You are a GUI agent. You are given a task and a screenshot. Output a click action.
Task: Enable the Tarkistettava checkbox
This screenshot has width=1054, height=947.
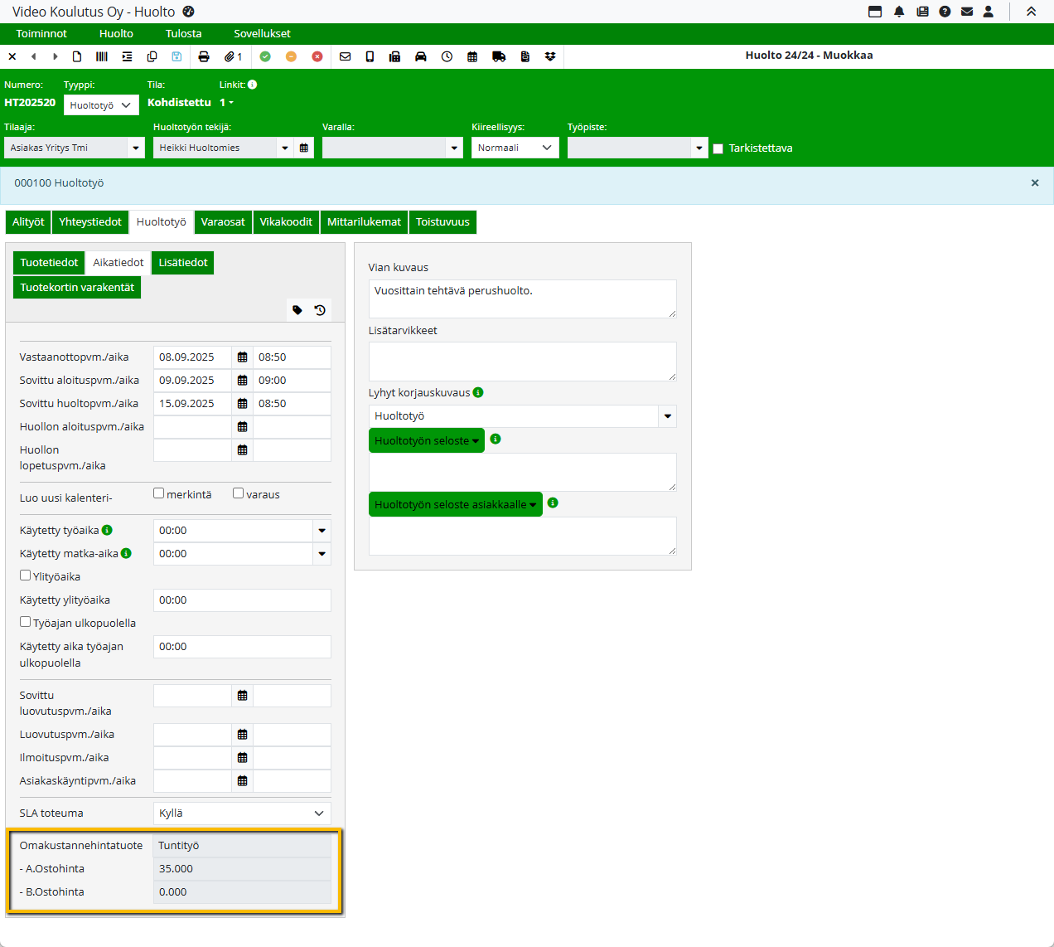coord(718,148)
